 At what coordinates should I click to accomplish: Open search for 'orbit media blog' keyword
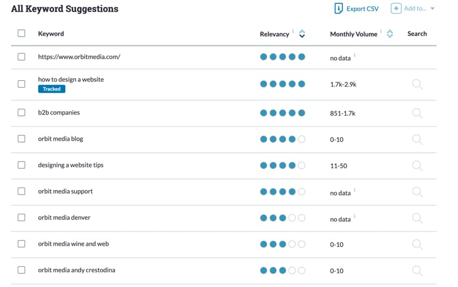pos(417,139)
